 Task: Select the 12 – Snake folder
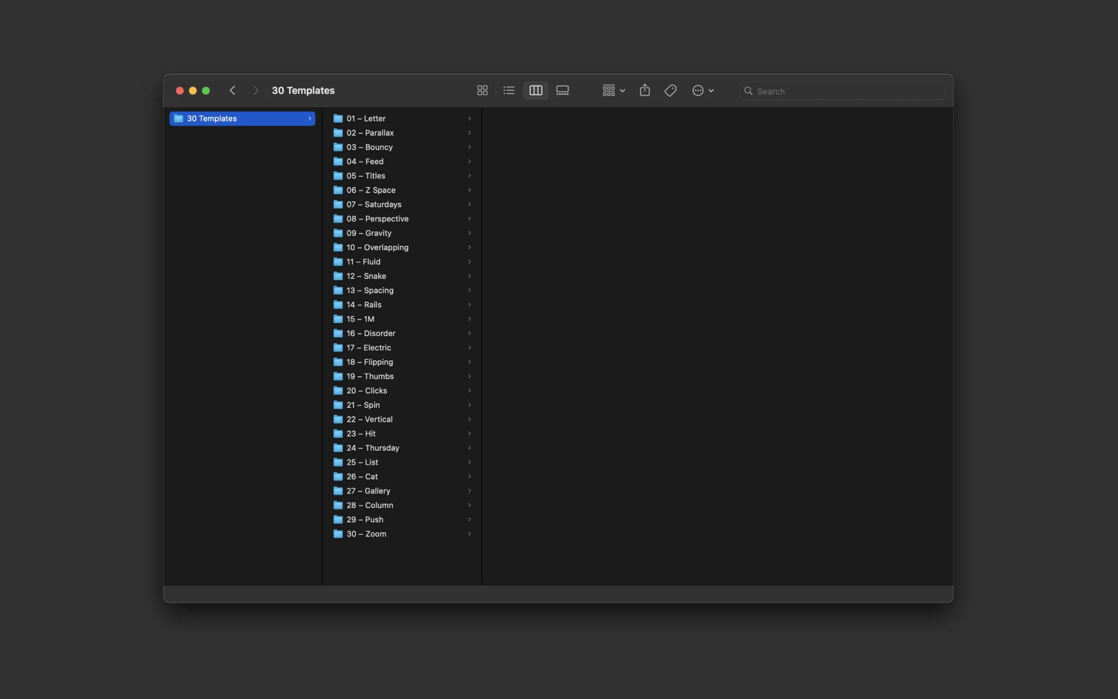[x=366, y=276]
